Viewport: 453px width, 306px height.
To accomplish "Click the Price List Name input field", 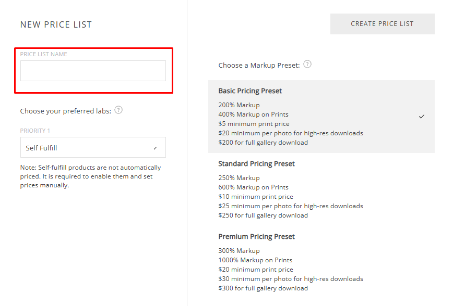I will (x=93, y=71).
